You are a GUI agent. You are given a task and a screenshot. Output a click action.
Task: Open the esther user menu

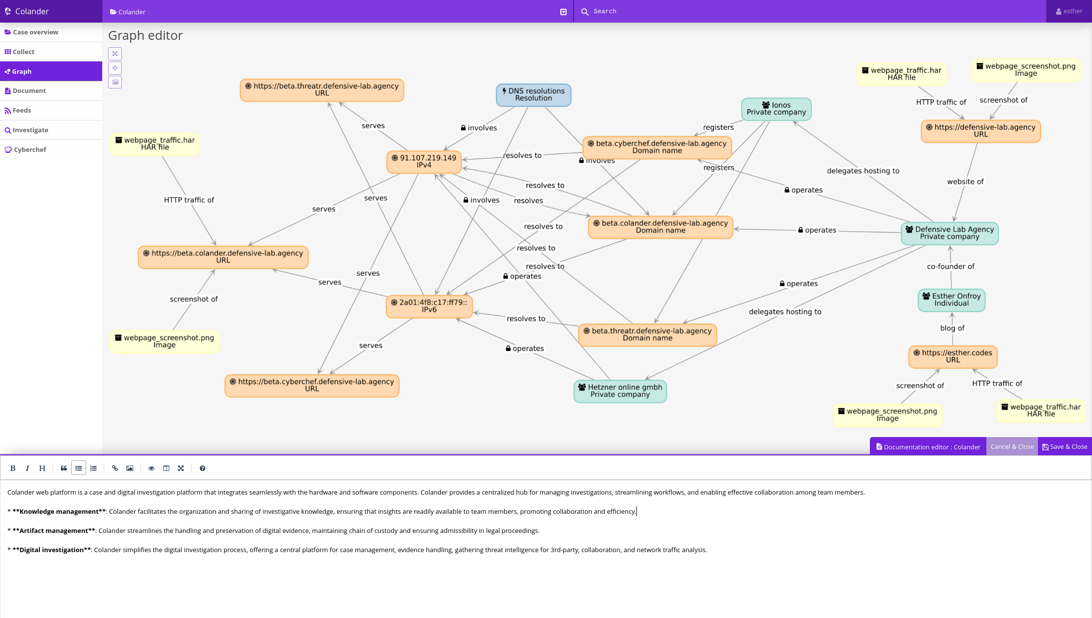1069,11
